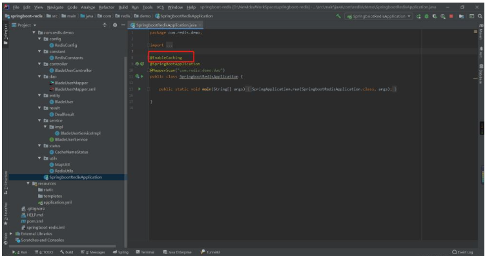
Task: Open the Messages tool window
Action: pos(93,252)
